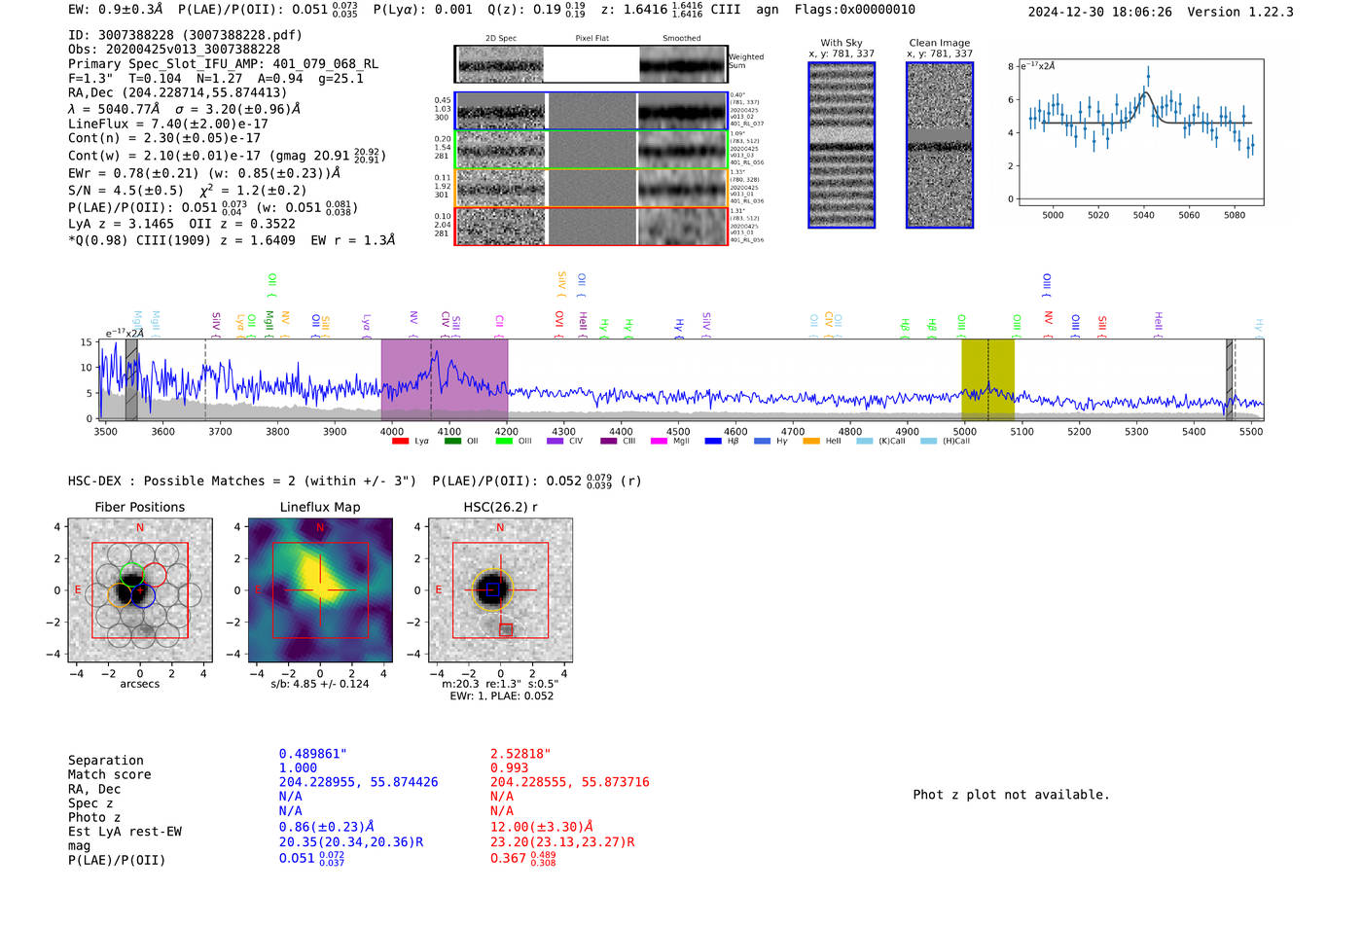Open the Lineflux Map panel

[x=320, y=590]
